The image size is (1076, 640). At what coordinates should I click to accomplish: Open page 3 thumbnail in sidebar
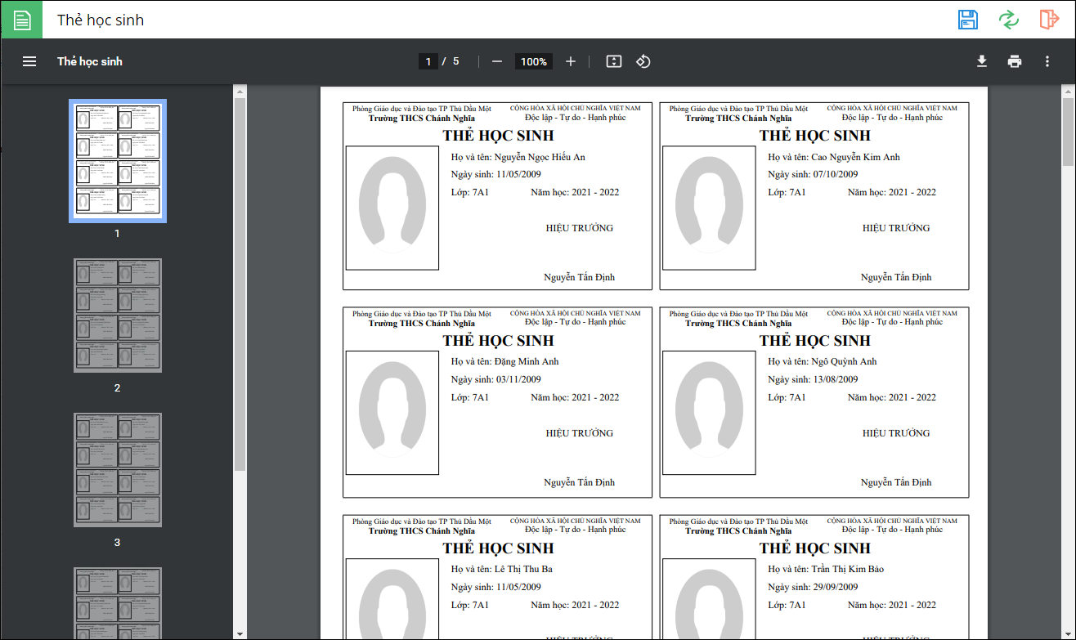[118, 470]
